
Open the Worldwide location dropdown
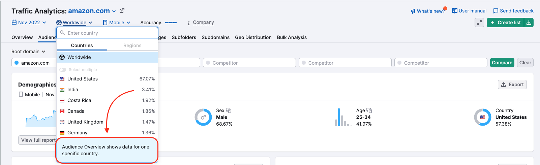pos(74,23)
